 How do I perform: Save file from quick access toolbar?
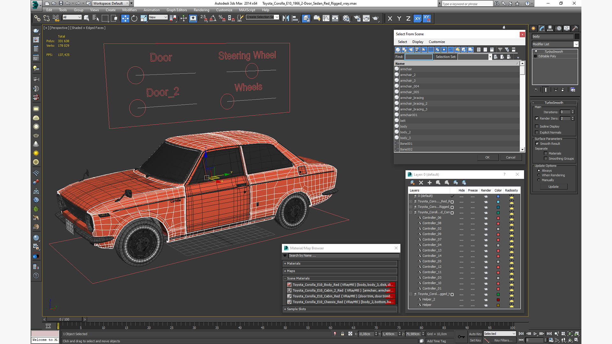click(61, 4)
